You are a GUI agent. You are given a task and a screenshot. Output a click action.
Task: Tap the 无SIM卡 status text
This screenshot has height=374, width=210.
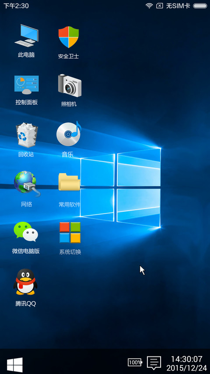[x=178, y=6]
